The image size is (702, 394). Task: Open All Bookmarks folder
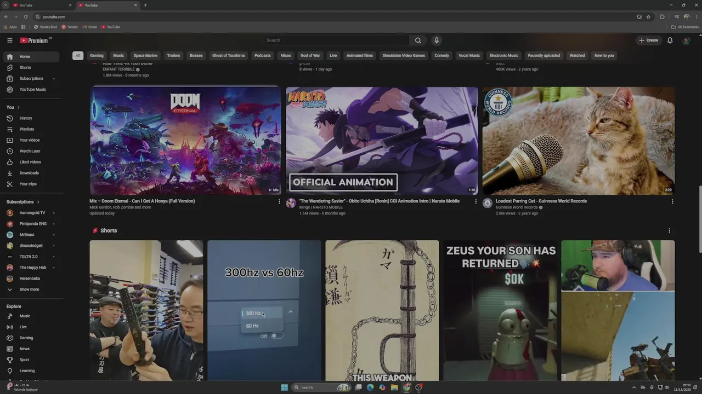(x=685, y=27)
